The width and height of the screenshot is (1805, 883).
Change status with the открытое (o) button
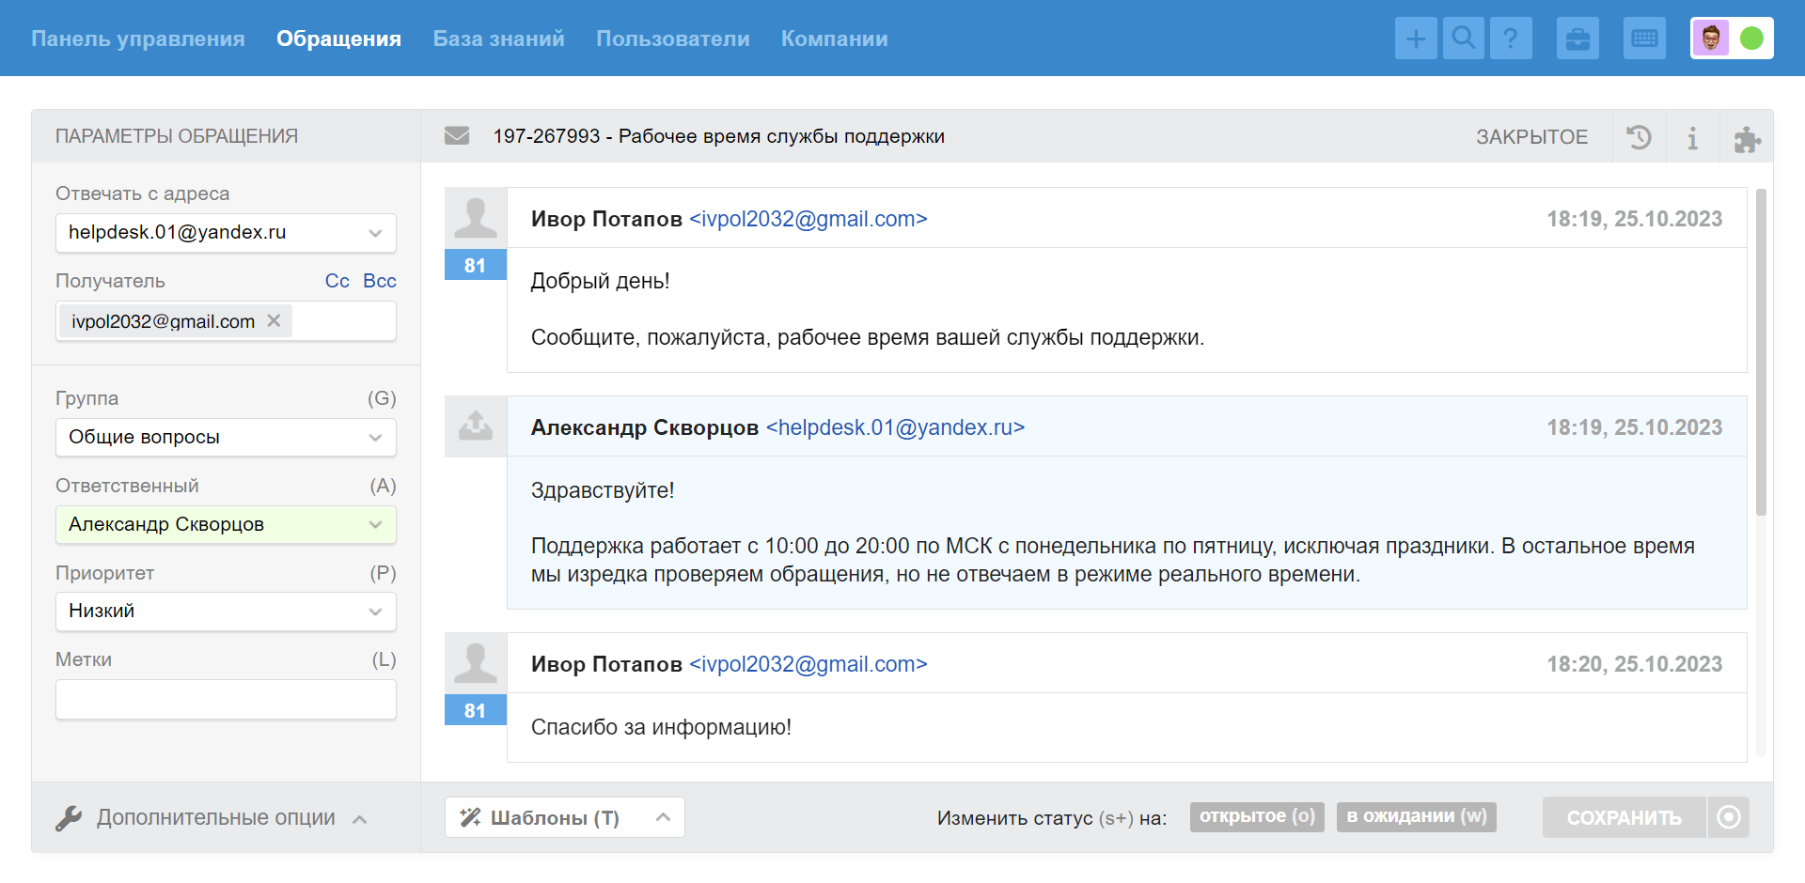click(x=1257, y=816)
